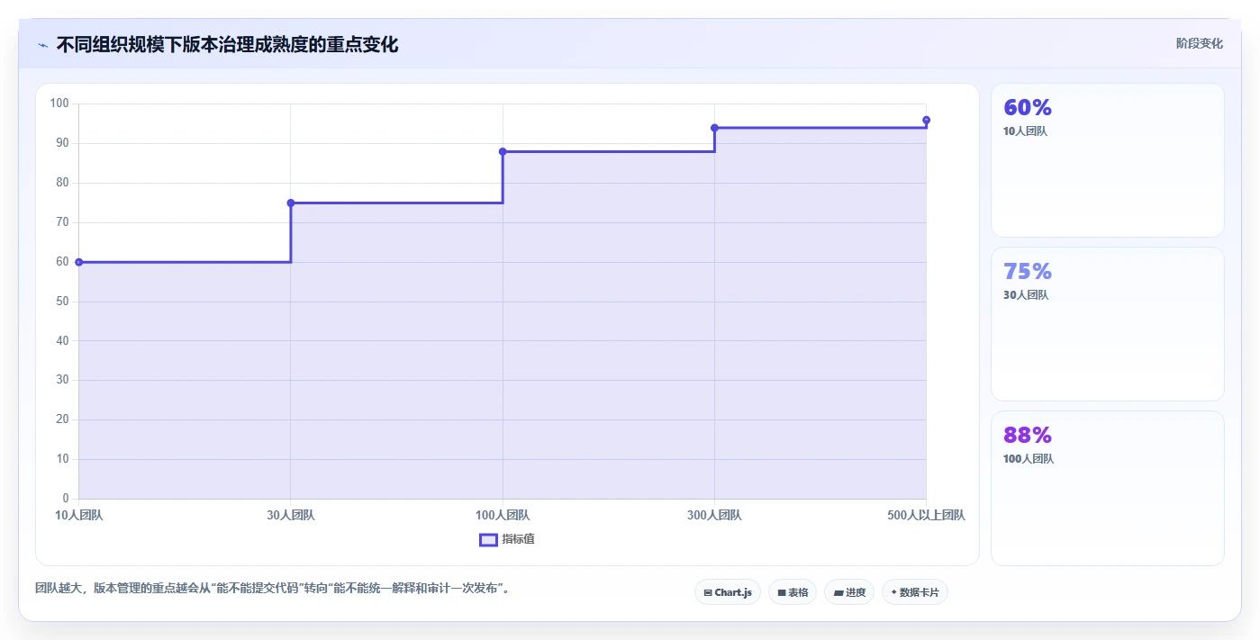
Task: Select the 进度 pill
Action: coord(849,592)
